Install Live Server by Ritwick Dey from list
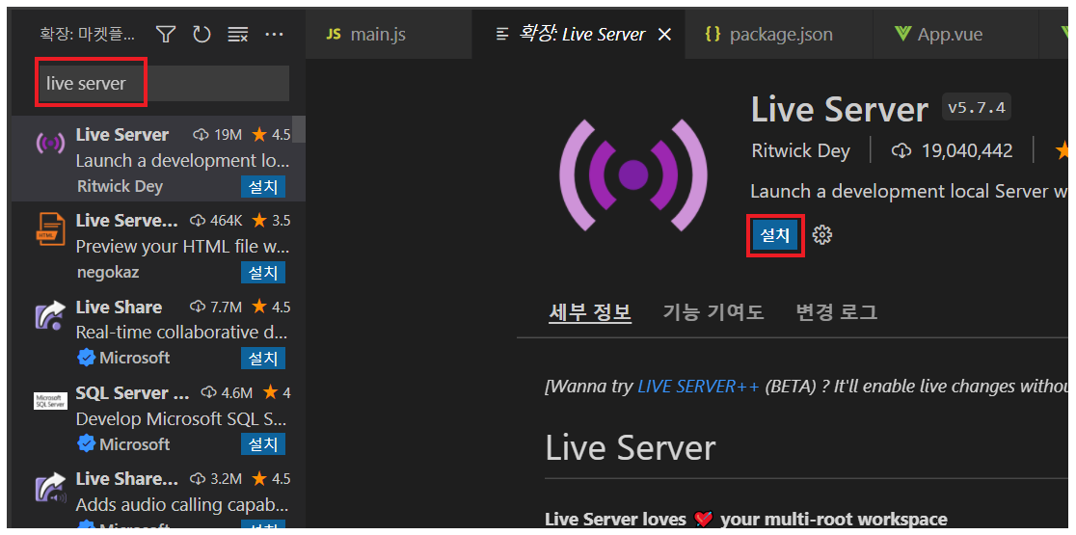The width and height of the screenshot is (1076, 535). pos(263,187)
